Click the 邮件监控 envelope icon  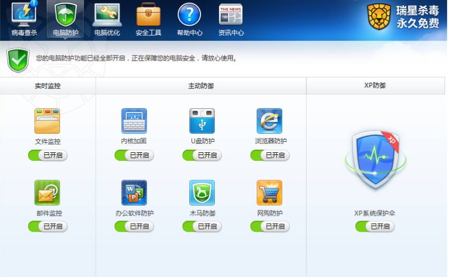coord(47,192)
